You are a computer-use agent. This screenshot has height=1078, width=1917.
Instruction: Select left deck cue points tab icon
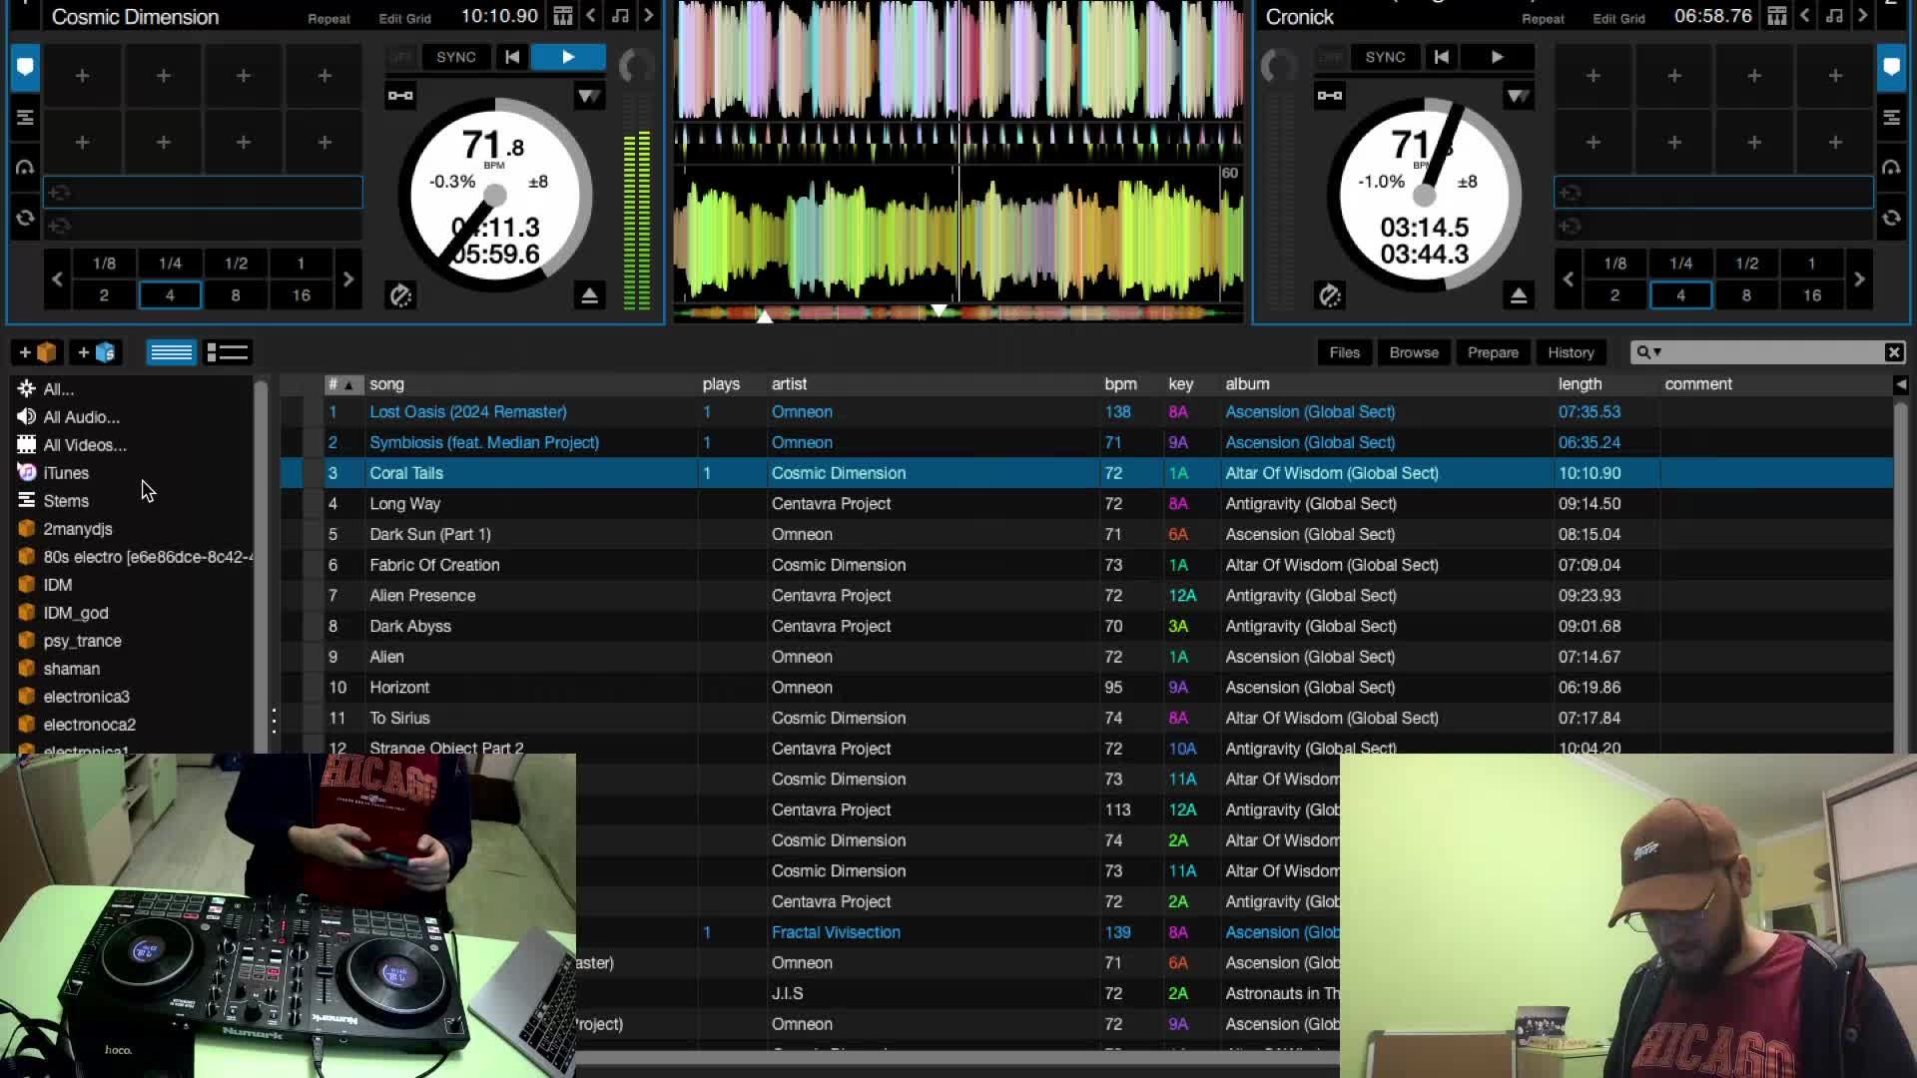(25, 67)
